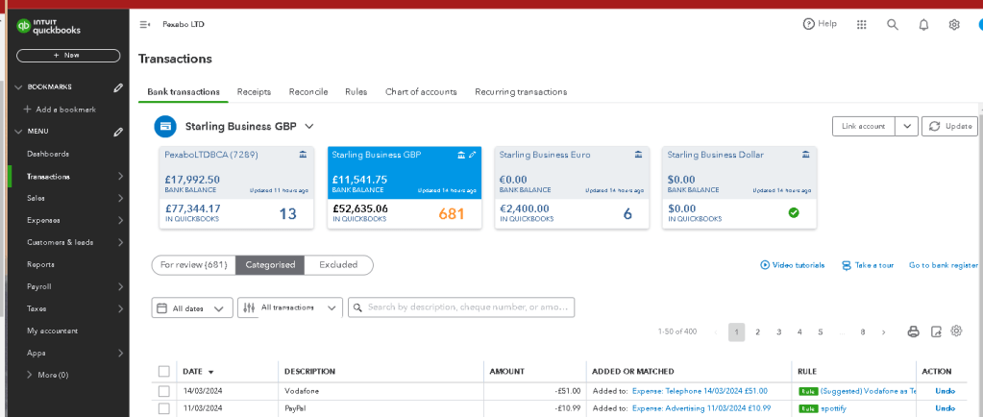Open the Chart of accounts tab
The height and width of the screenshot is (417, 983).
click(x=421, y=92)
